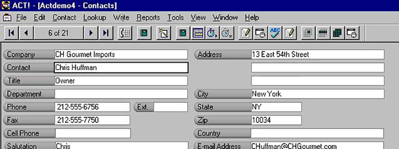The width and height of the screenshot is (399, 149).
Task: Start the stopwatch timer tool
Action: pos(212,33)
